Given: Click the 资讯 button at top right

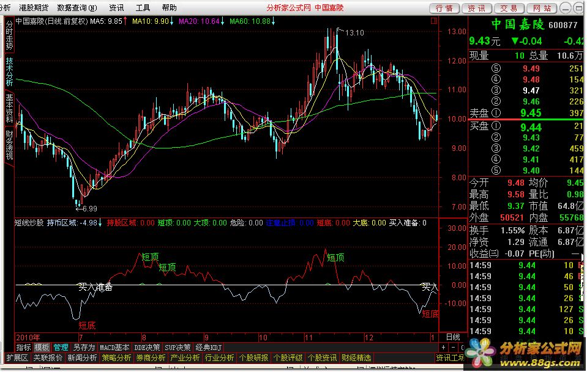Looking at the screenshot, I should click(x=477, y=8).
